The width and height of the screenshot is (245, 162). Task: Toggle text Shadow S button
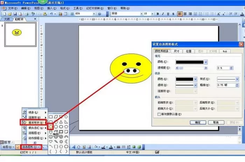tap(173, 14)
